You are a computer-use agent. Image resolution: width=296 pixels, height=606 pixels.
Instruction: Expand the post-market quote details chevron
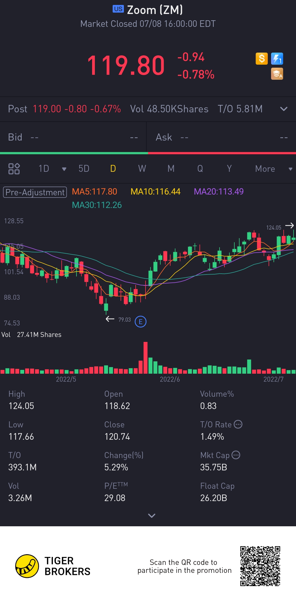pos(284,109)
